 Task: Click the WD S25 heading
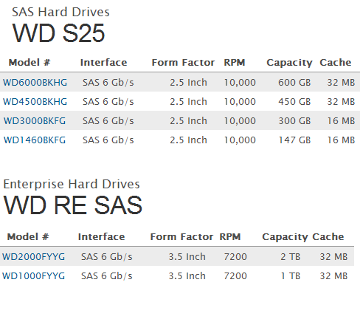(x=59, y=33)
